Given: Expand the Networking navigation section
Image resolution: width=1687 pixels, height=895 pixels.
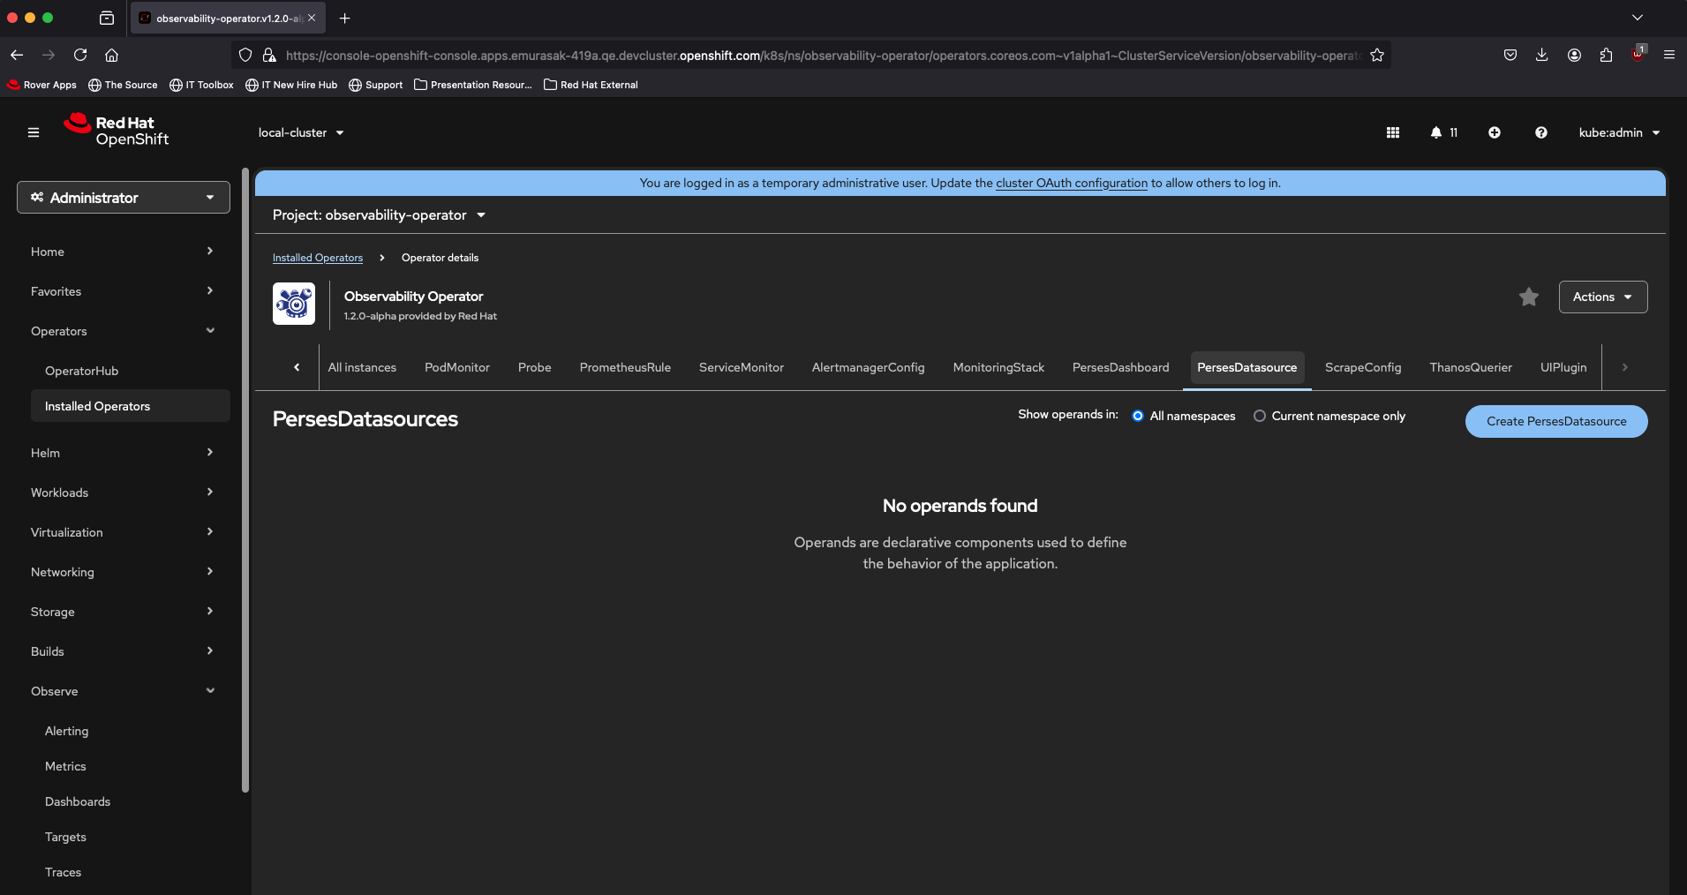Looking at the screenshot, I should pyautogui.click(x=123, y=572).
